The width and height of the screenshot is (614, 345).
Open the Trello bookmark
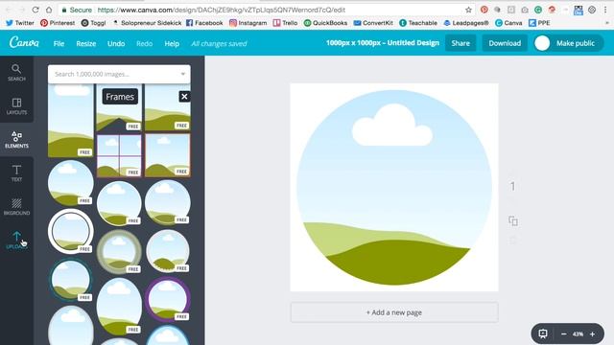(x=285, y=23)
